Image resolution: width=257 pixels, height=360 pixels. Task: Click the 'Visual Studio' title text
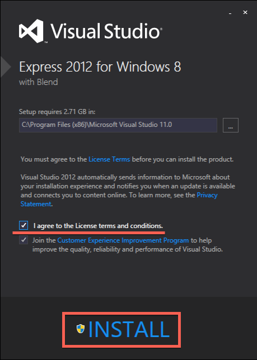[x=106, y=31]
